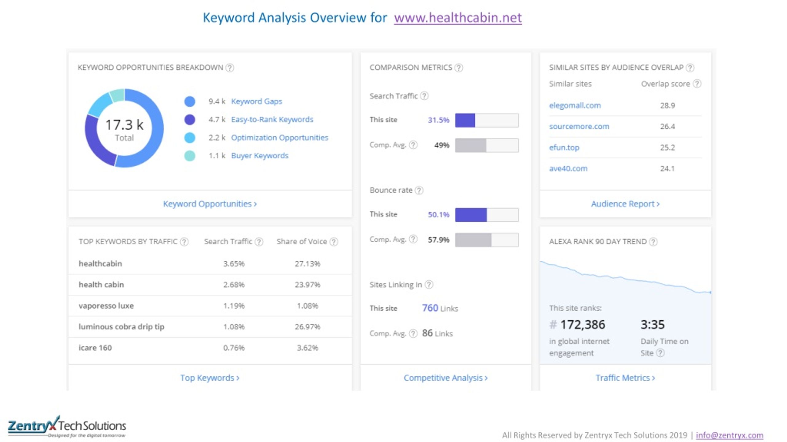Viewport: 787px width, 442px height.
Task: Click the Easy-to-Rank Keywords purple legend dot
Action: pos(190,119)
